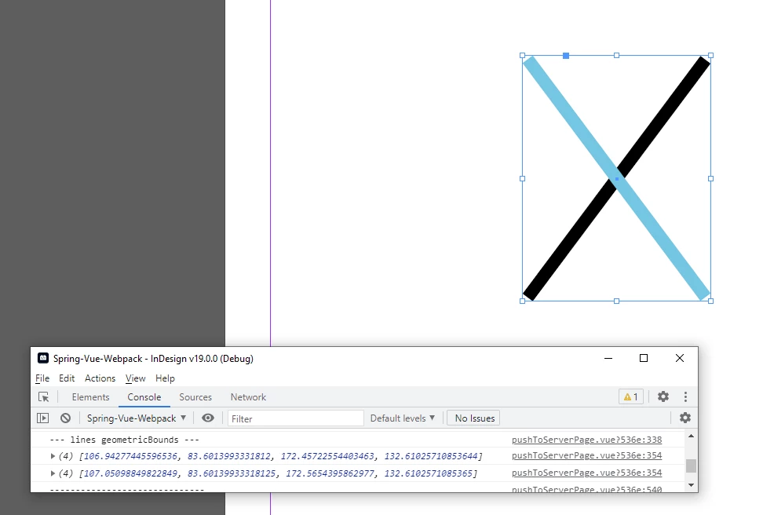Image resolution: width=763 pixels, height=515 pixels.
Task: Click the warning count badge showing 1
Action: [630, 396]
